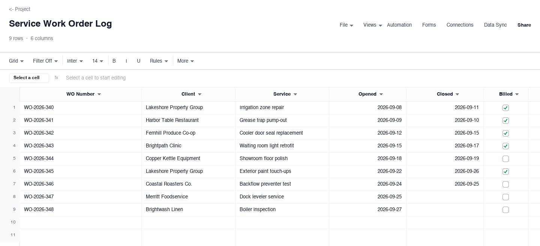
Task: Select cell WO-2026-343
Action: tap(81, 146)
